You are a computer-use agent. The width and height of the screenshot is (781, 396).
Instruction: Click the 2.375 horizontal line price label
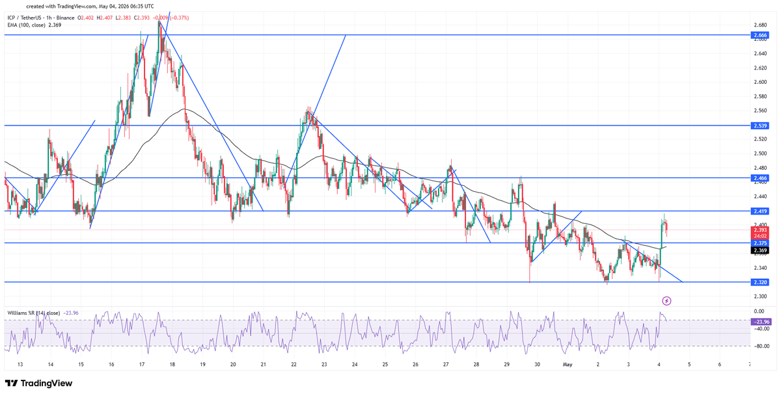click(x=760, y=243)
